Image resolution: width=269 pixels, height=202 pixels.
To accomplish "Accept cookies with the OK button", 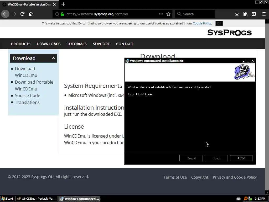I will [219, 23].
